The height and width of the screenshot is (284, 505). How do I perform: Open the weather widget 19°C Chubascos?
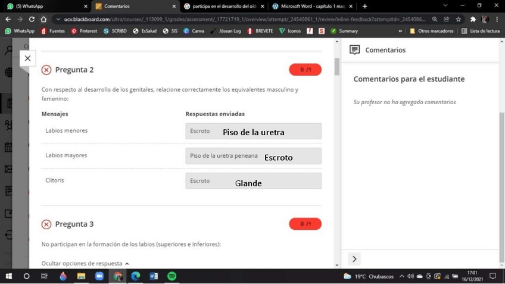tap(369, 276)
